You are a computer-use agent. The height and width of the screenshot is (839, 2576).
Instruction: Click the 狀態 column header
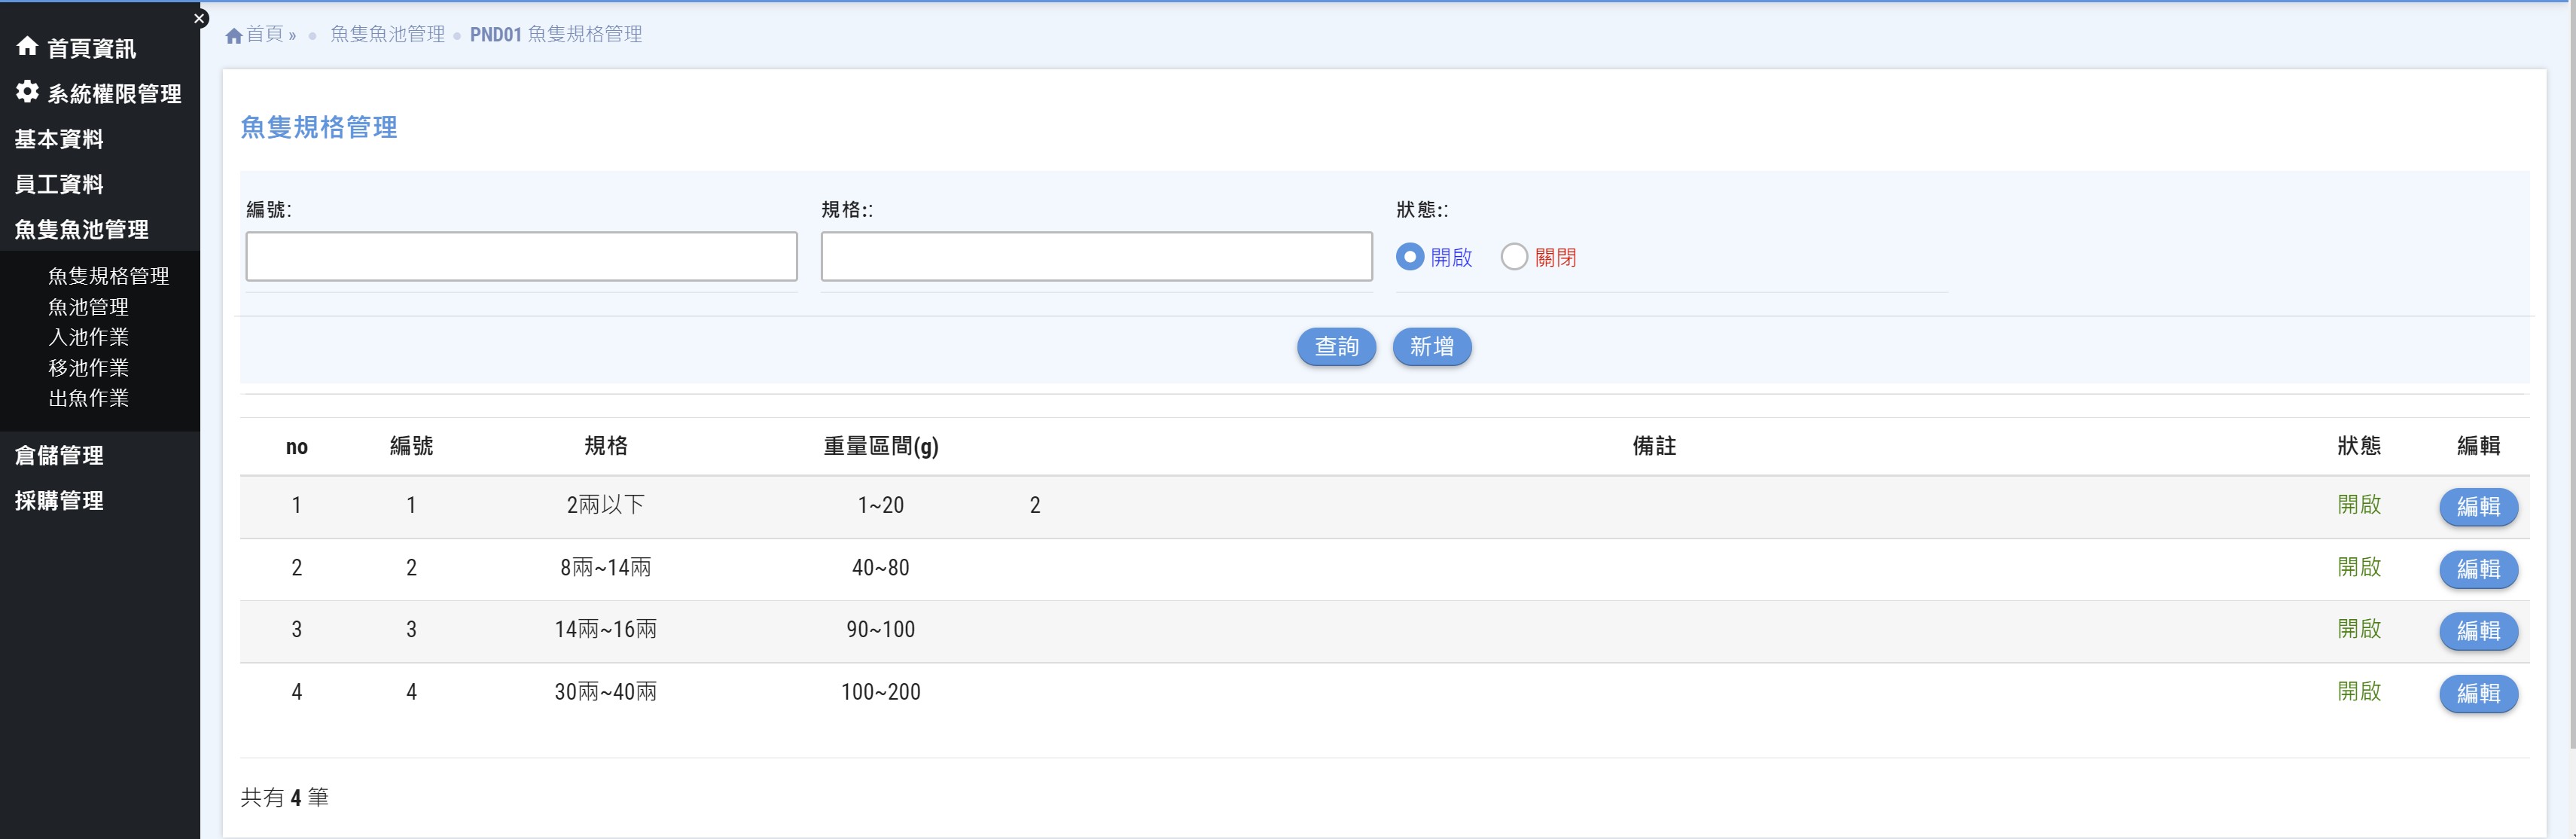pyautogui.click(x=2359, y=446)
